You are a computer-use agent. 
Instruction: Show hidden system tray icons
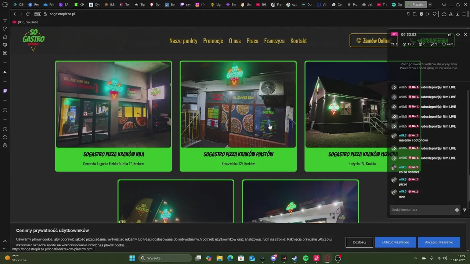[x=416, y=258]
